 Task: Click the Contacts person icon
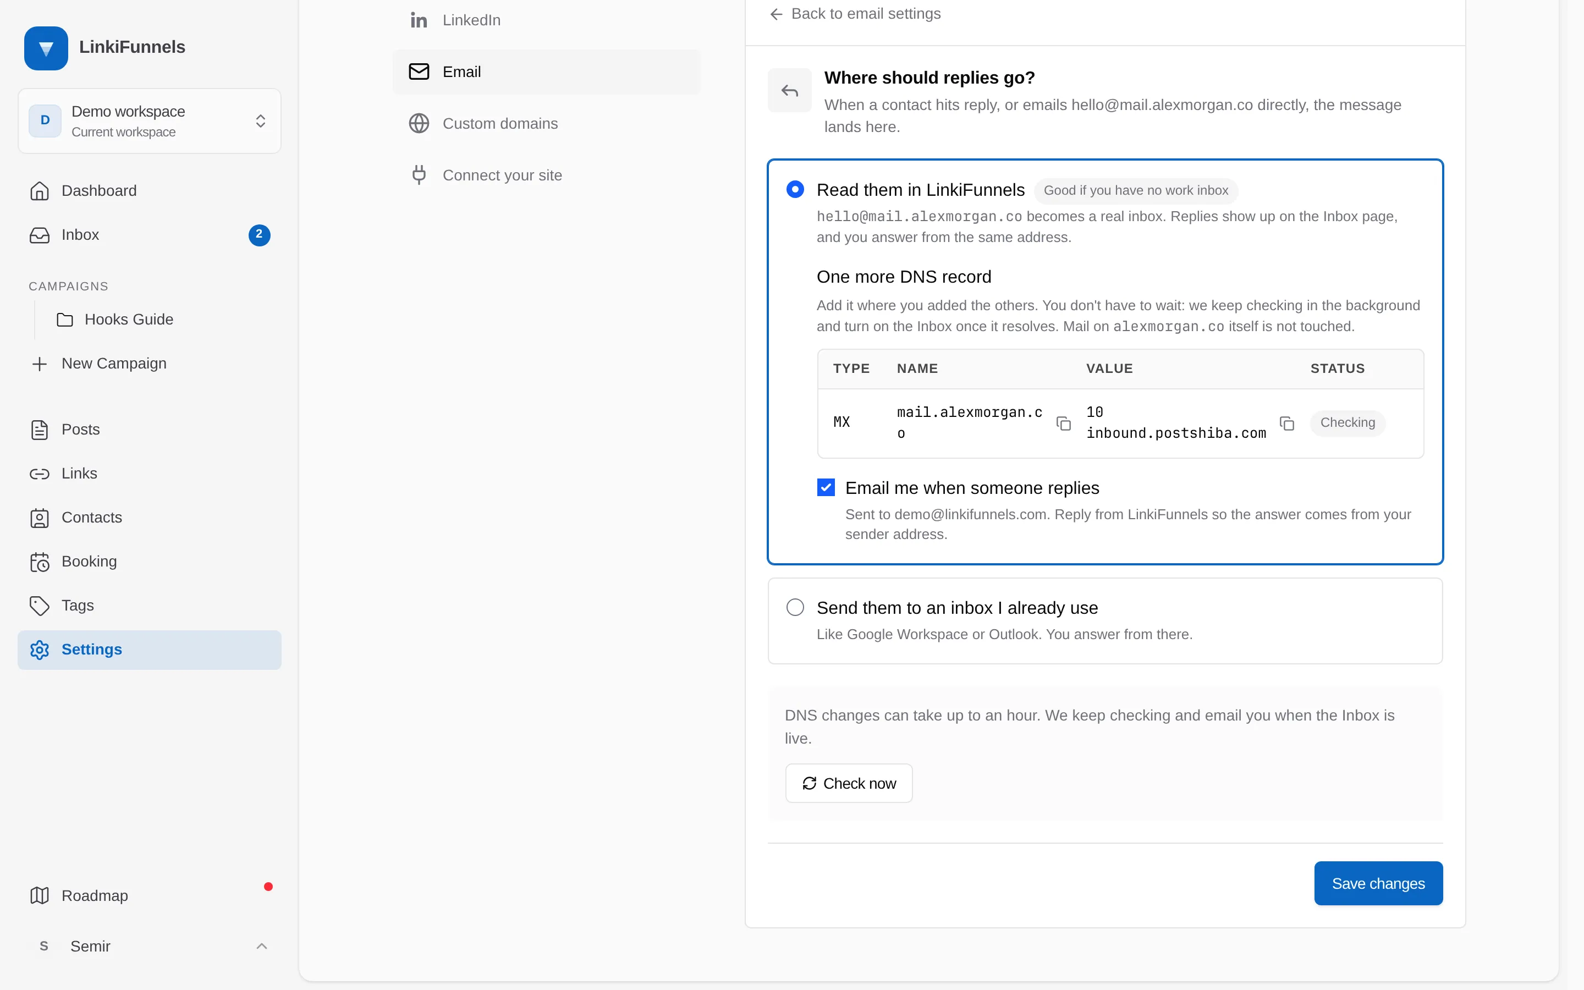(x=39, y=518)
